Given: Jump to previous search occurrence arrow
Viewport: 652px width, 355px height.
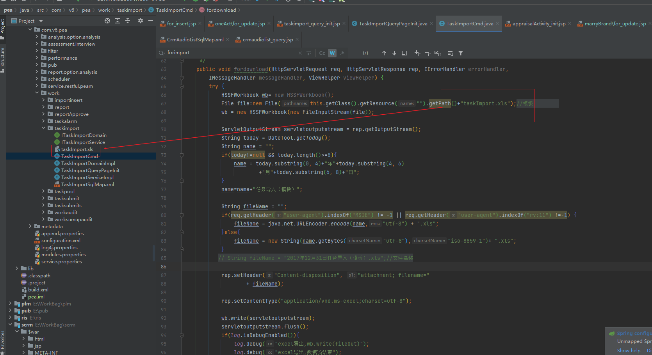Looking at the screenshot, I should [384, 53].
